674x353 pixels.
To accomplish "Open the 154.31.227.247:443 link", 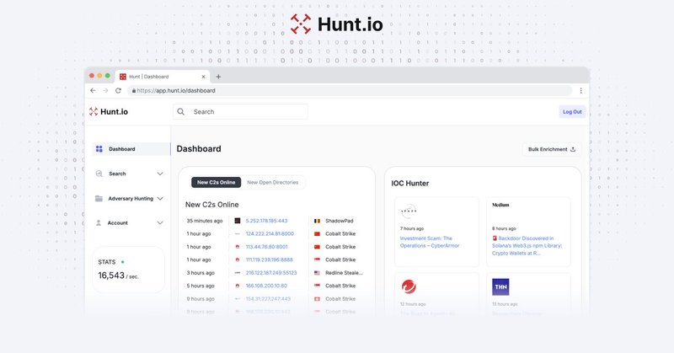I will [268, 299].
